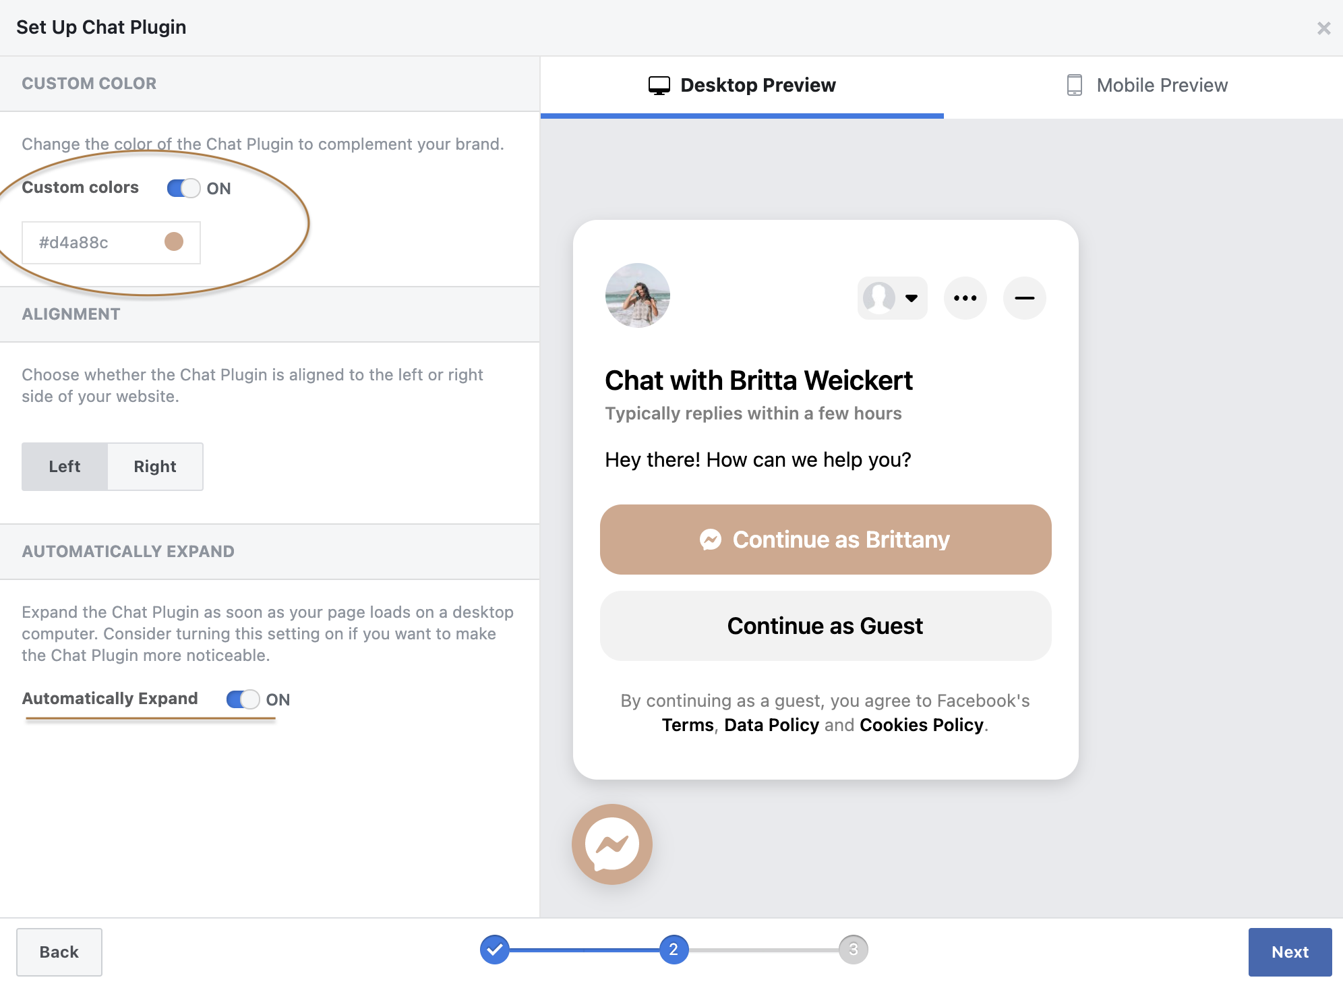
Task: Click Britta Weickert's profile picture
Action: click(637, 295)
